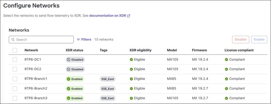Click the Eligible check icon for RTP6-Branch1
Screen dimensions: 271x104
tap(131, 79)
